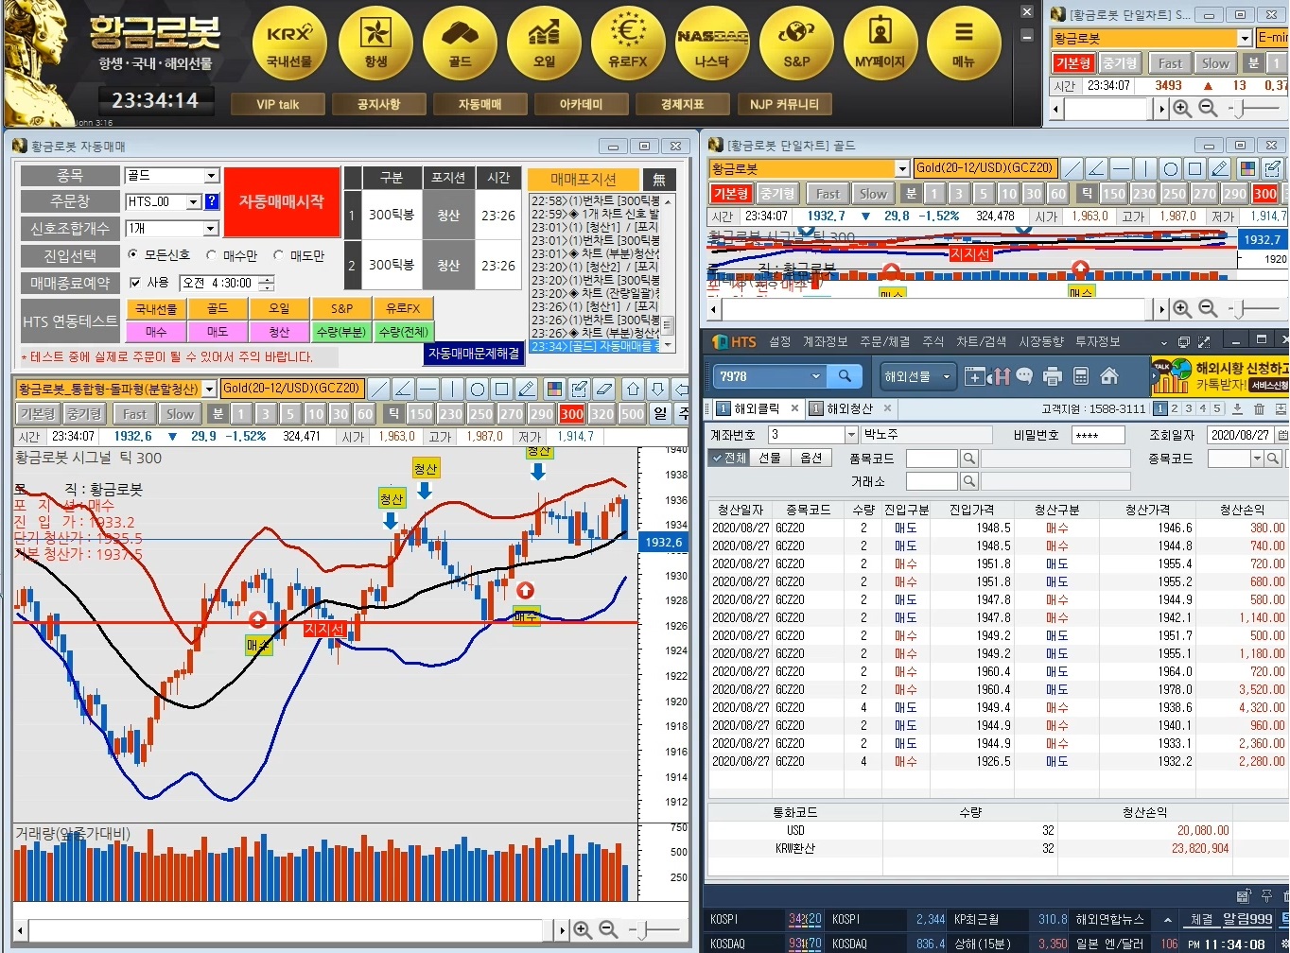Toggle the 전체 filter in HTS

coord(729,458)
